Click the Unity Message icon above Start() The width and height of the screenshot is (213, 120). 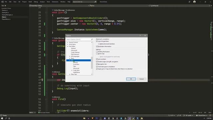tap(53, 10)
